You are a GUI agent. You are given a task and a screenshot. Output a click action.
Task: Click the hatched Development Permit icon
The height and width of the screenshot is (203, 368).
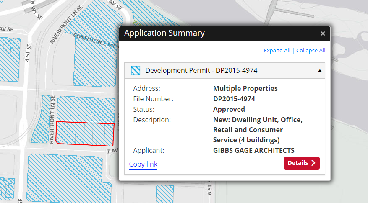136,70
